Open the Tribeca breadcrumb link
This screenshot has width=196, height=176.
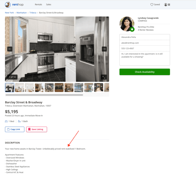click(33, 13)
